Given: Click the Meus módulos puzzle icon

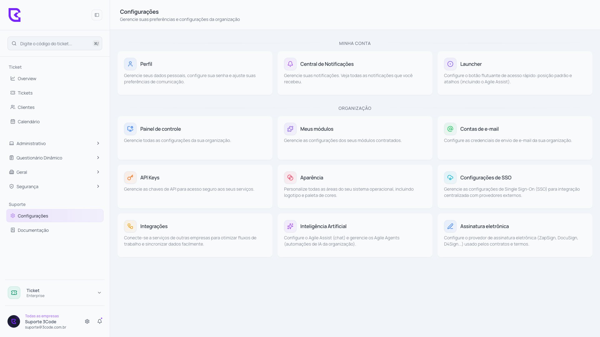Looking at the screenshot, I should point(290,129).
